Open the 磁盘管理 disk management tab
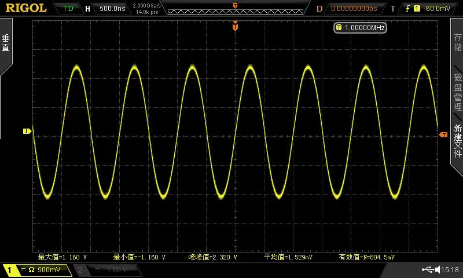Viewport: 463px width, 278px height. tap(457, 92)
